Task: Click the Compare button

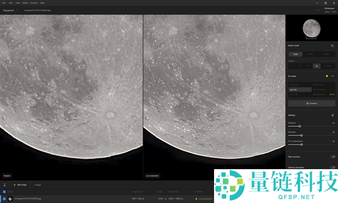Action: point(312,103)
